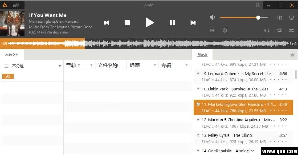This screenshot has width=298, height=155.
Task: Open the 菜单 main menu
Action: pyautogui.click(x=16, y=5)
